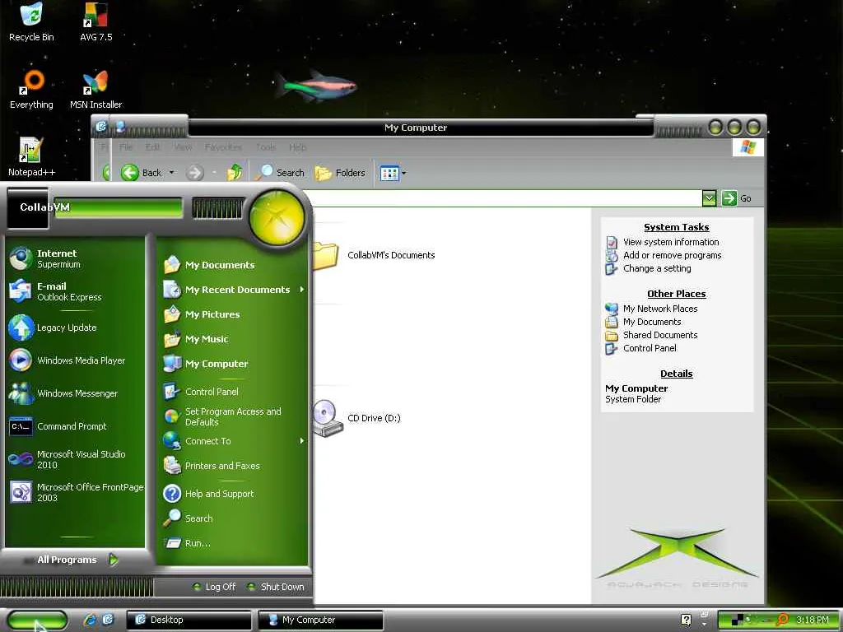
Task: Click Back button in My Computer
Action: coord(142,173)
